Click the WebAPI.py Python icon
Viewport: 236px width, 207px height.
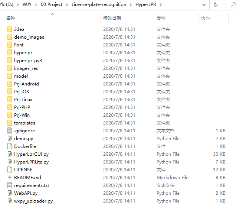[x=10, y=193]
